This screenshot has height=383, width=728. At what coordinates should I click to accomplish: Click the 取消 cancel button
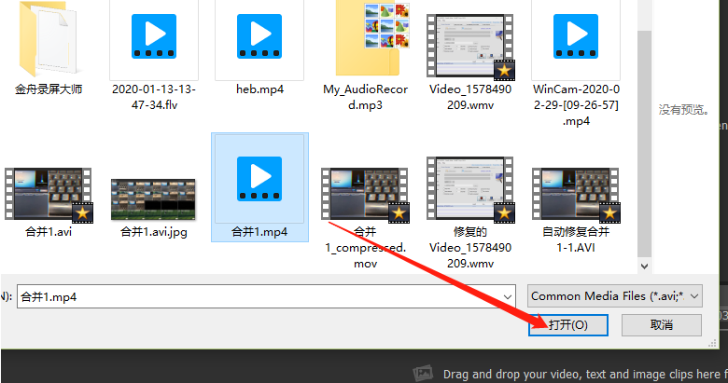[662, 324]
